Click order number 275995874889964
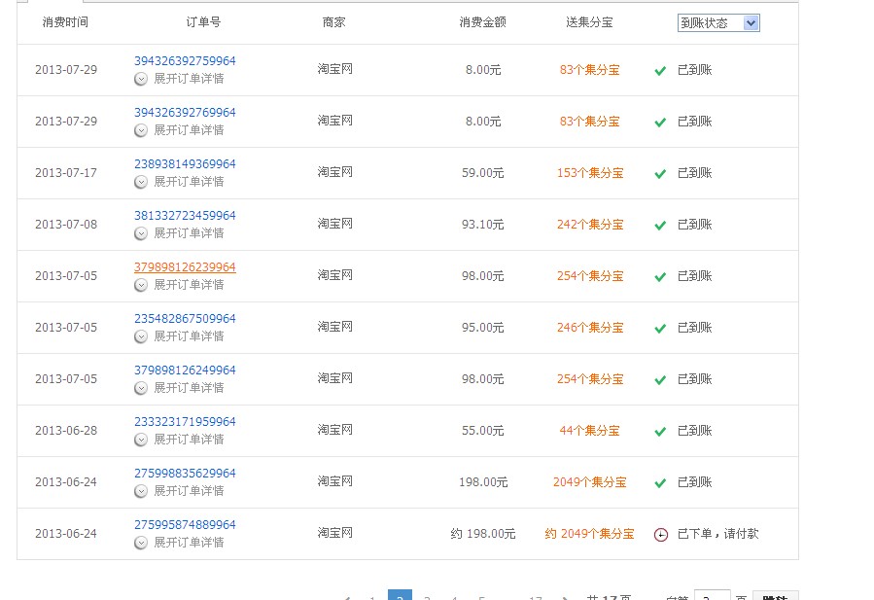The height and width of the screenshot is (600, 874). click(185, 525)
